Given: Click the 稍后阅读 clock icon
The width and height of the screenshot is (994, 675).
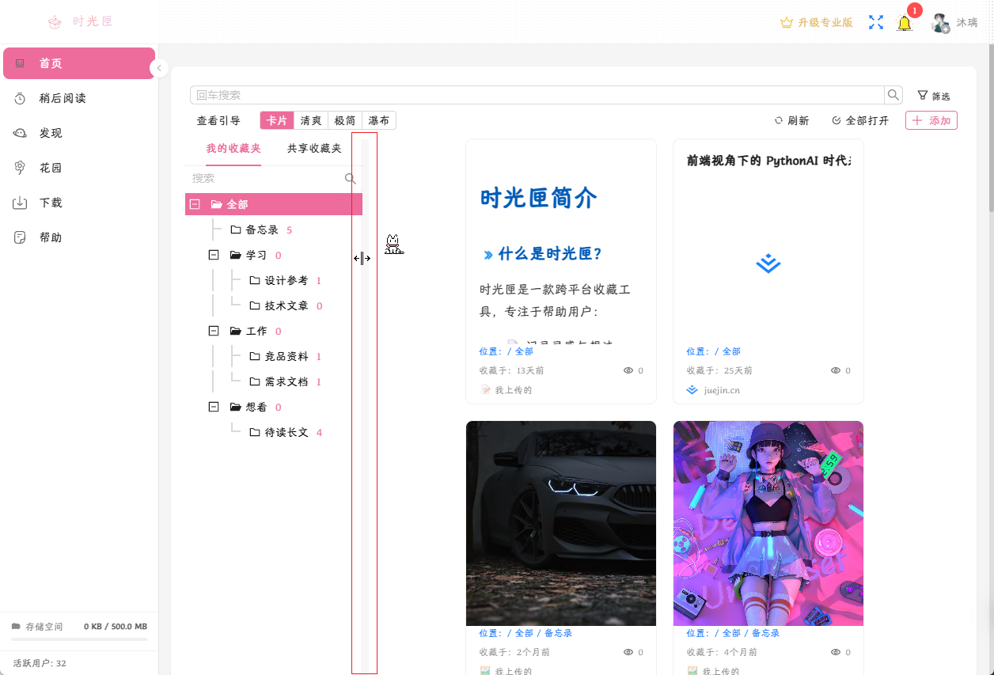Looking at the screenshot, I should pos(20,98).
